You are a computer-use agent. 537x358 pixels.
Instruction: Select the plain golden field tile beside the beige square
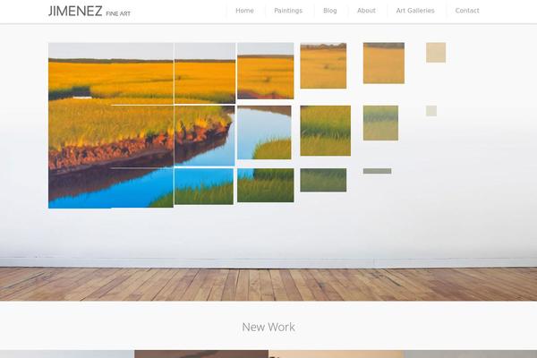tap(384, 63)
